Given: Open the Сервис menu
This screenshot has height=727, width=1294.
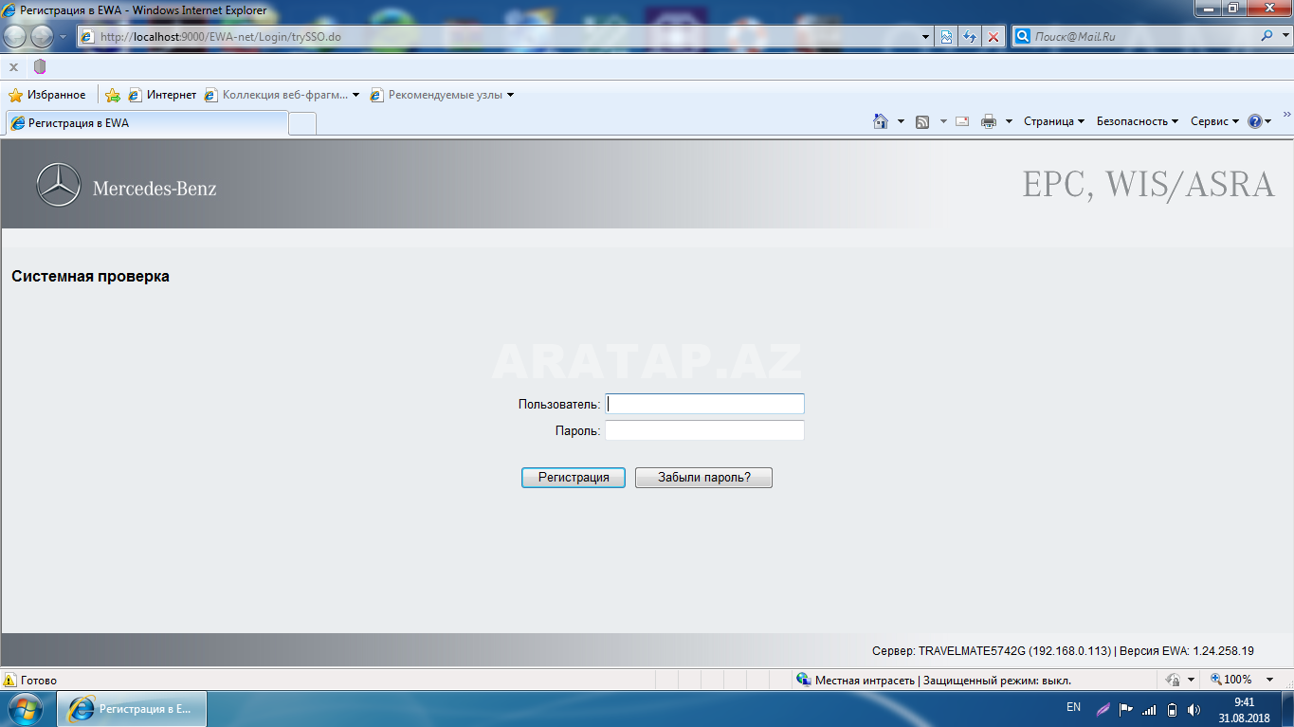Looking at the screenshot, I should tap(1214, 121).
